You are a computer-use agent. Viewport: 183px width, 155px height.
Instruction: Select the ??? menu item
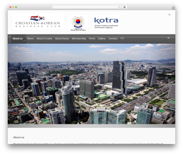[122, 38]
